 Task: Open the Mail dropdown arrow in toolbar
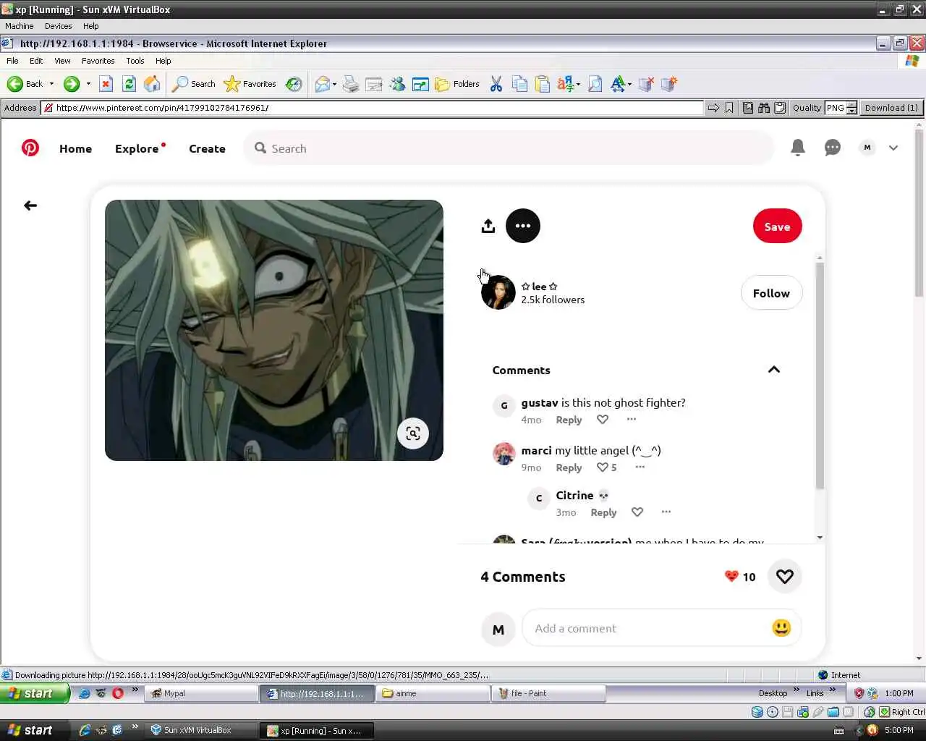(x=334, y=84)
